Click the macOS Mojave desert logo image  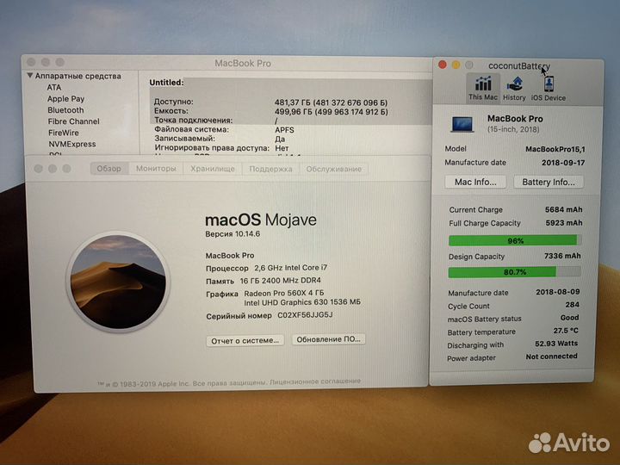pos(118,282)
